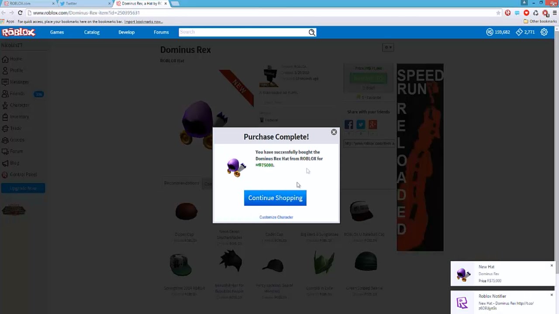Open the Customize Character link
559x314 pixels.
276,217
